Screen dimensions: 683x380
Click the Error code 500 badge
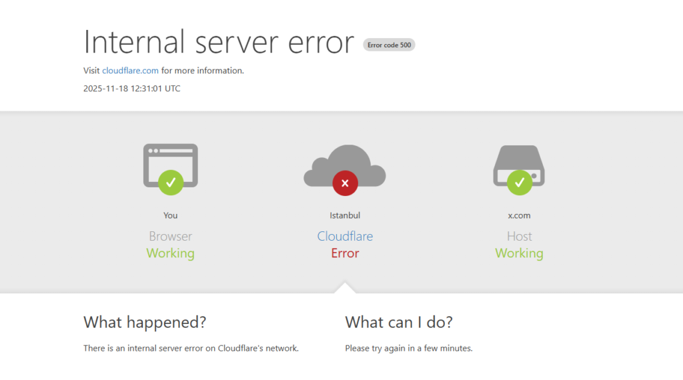[x=389, y=45]
